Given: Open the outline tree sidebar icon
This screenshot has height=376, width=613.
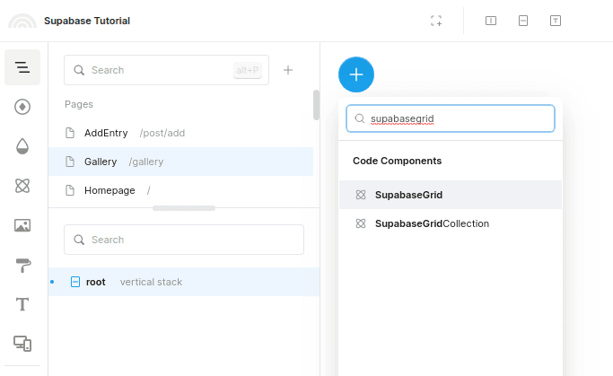Looking at the screenshot, I should (22, 67).
